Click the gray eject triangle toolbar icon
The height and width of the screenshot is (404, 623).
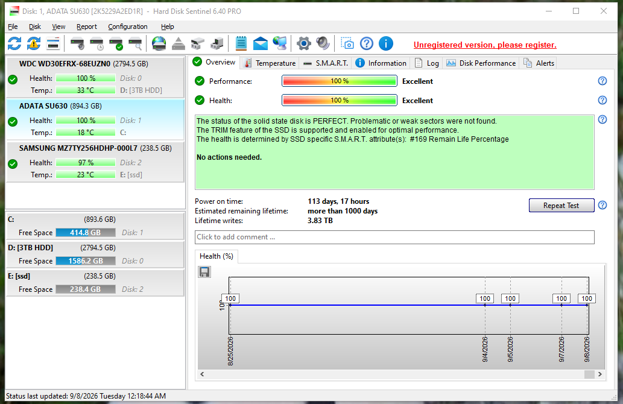point(179,43)
